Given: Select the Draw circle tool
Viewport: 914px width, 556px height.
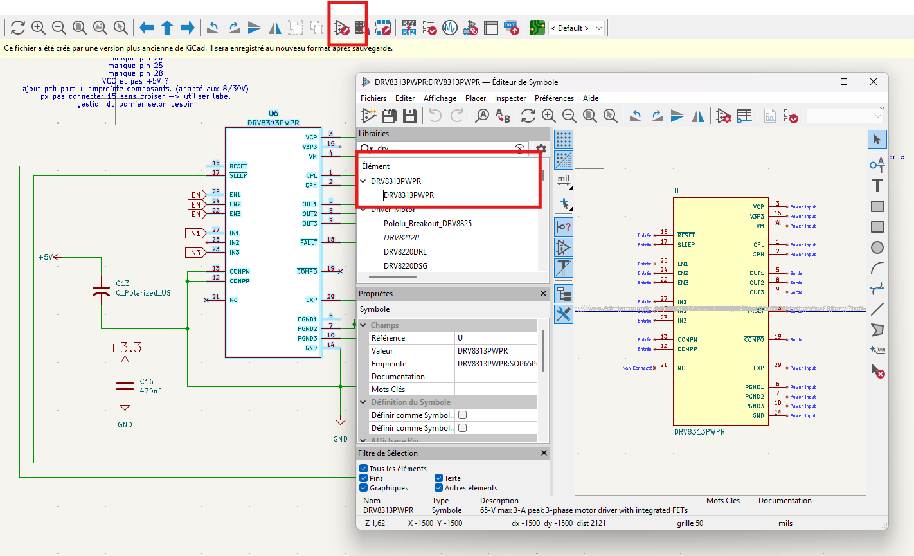Looking at the screenshot, I should point(877,247).
